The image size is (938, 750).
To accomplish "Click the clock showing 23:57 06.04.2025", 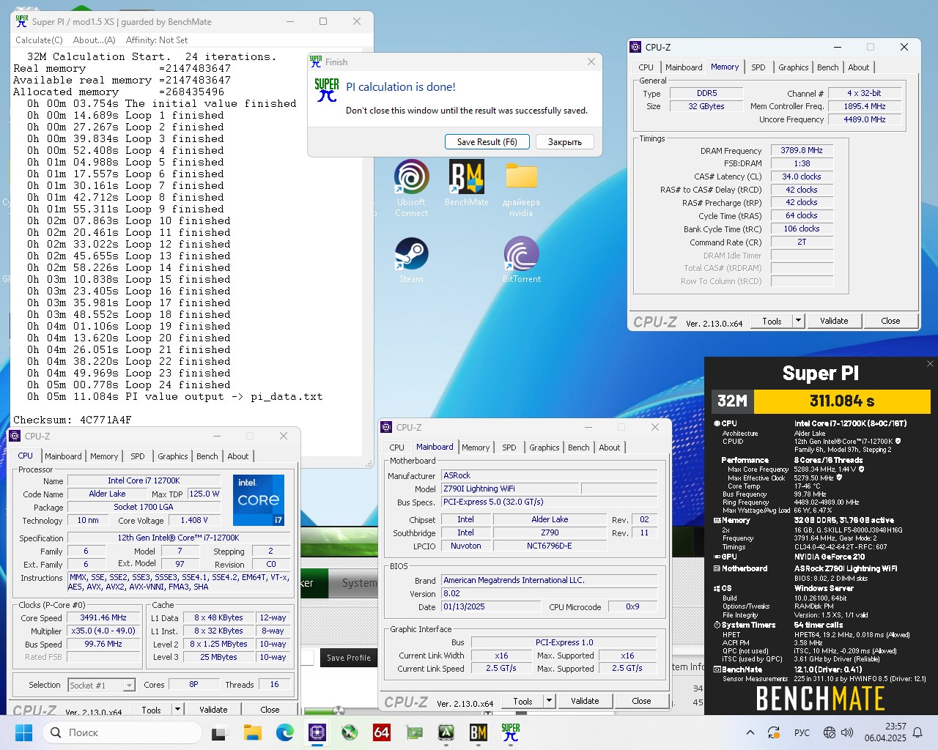I will point(885,732).
